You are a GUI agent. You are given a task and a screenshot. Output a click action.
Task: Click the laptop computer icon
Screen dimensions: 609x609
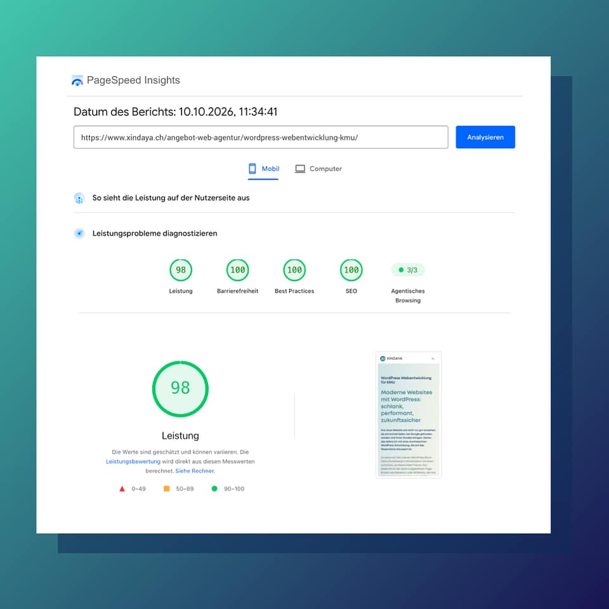coord(300,169)
